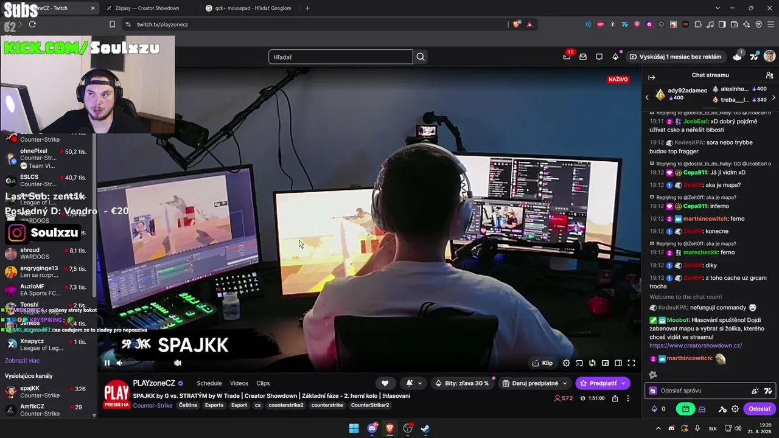Mute the stream volume speaker icon
The height and width of the screenshot is (438, 779).
pos(119,363)
